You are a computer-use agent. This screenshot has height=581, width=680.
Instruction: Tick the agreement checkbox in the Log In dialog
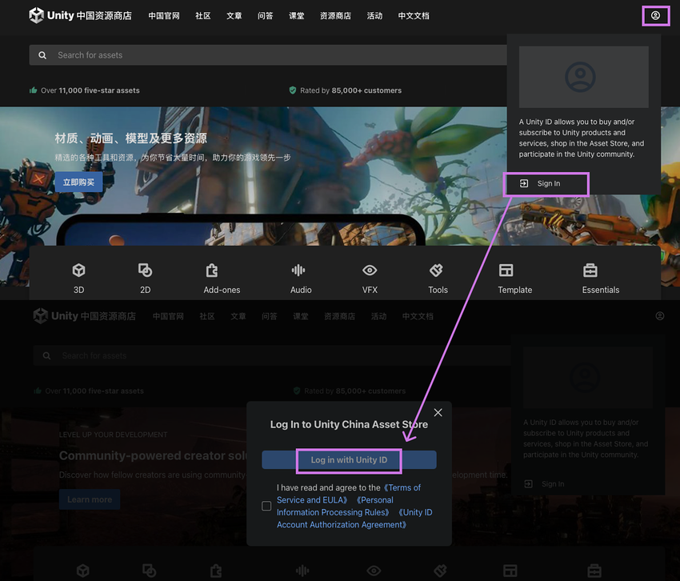(266, 506)
